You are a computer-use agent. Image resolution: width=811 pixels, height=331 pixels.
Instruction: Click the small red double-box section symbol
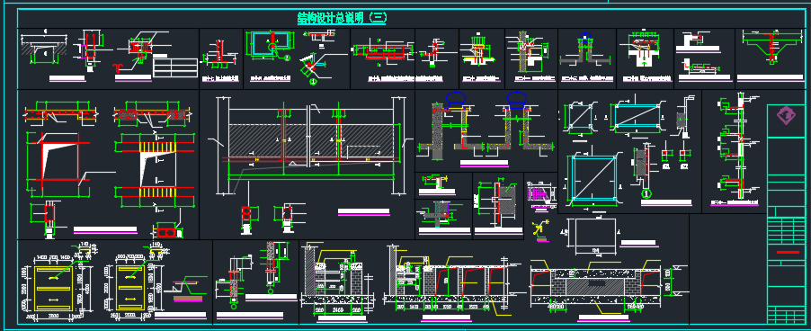point(167,233)
